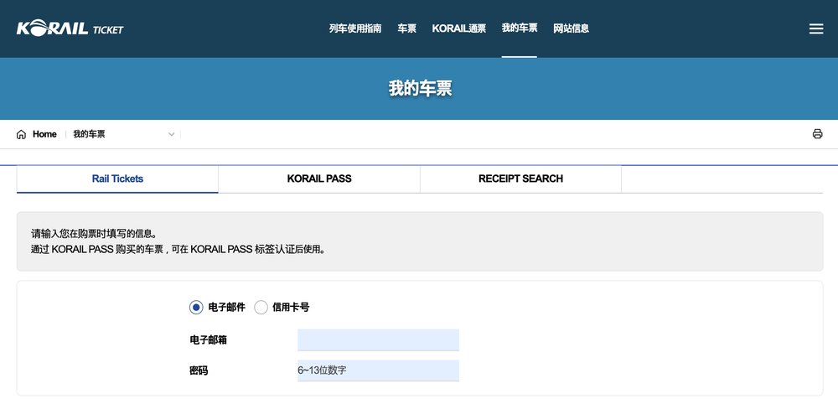Viewport: 838px width, 399px height.
Task: Open the hamburger menu icon
Action: (x=815, y=28)
